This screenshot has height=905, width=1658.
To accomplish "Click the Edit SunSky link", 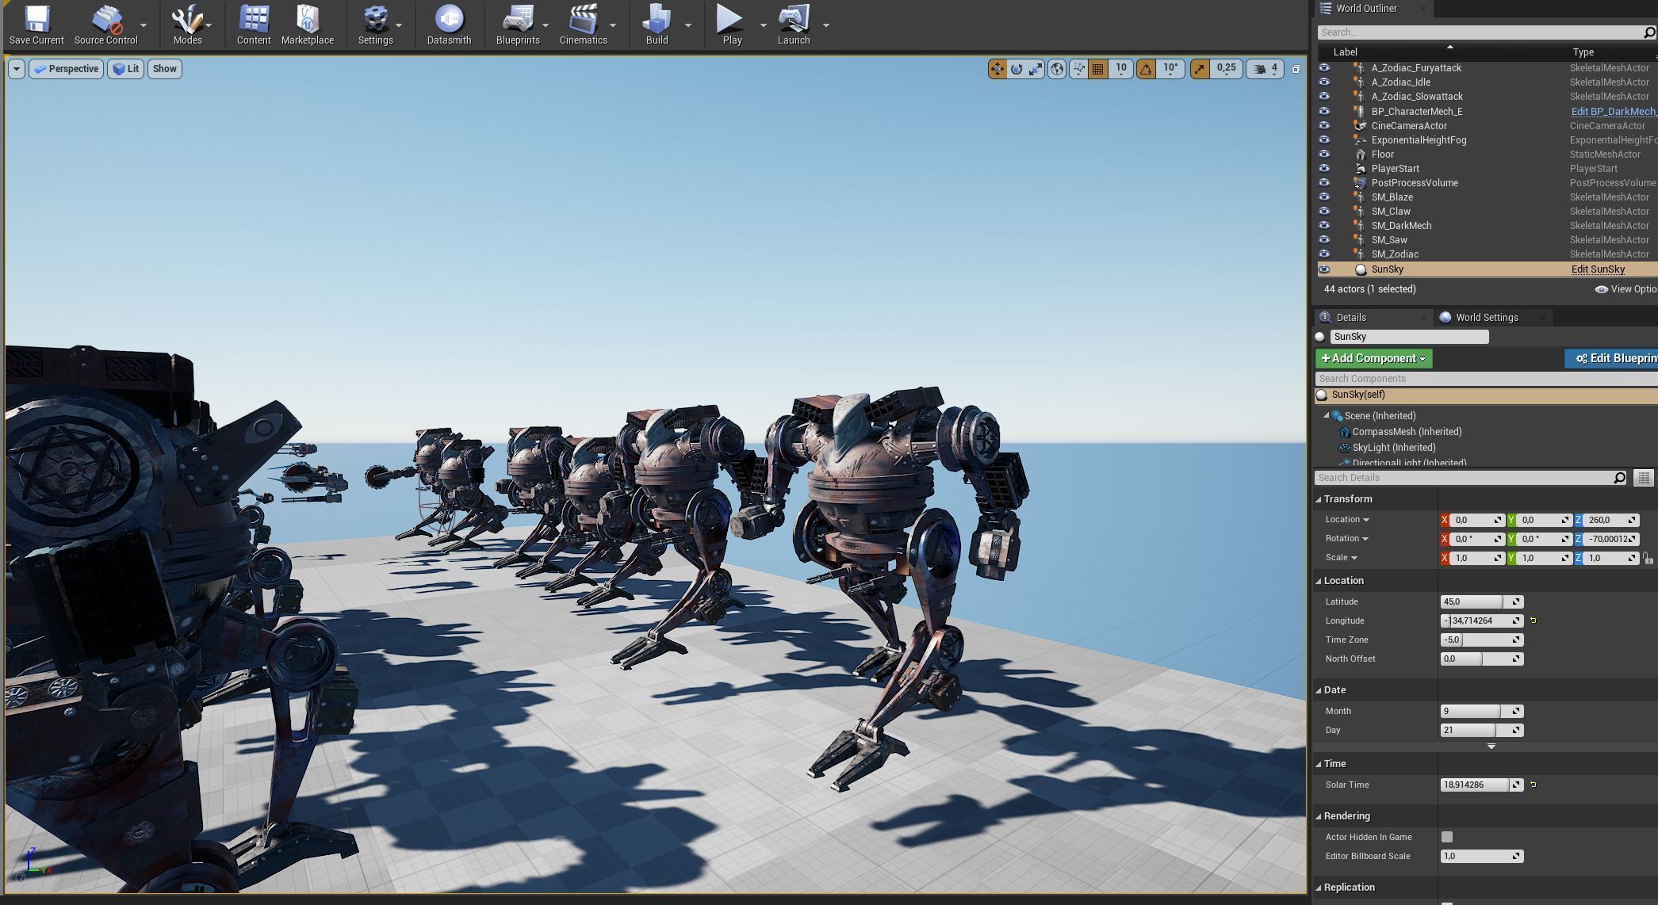I will point(1598,269).
